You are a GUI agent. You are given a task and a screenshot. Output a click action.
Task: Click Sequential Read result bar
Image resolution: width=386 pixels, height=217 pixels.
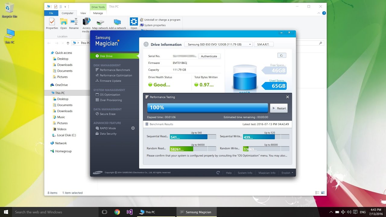click(193, 137)
